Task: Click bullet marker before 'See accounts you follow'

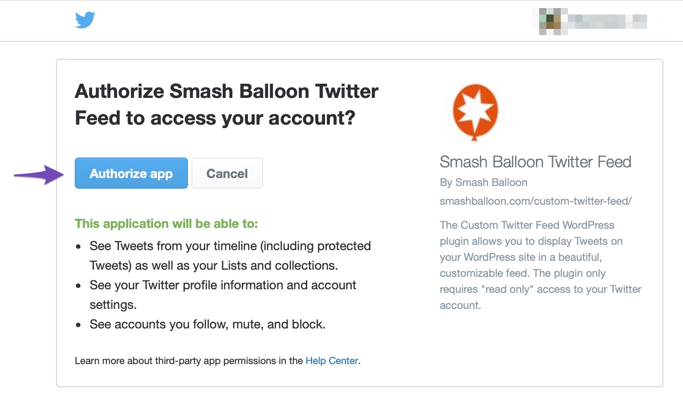Action: (78, 325)
